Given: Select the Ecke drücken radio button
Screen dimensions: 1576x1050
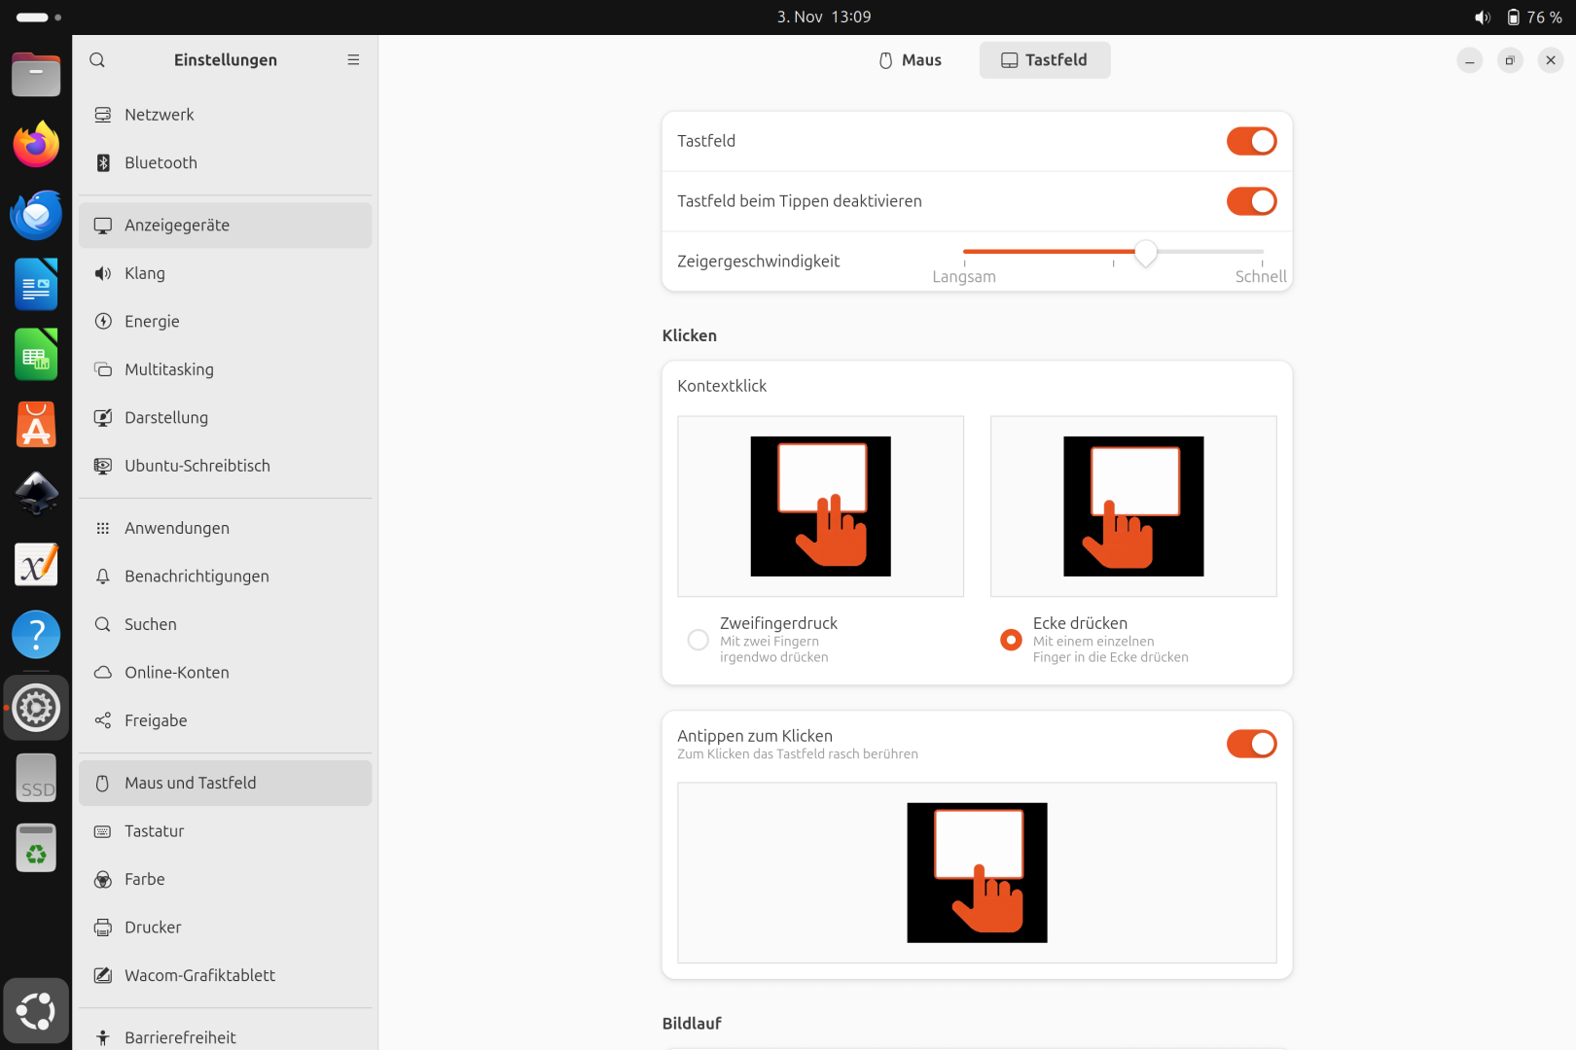Looking at the screenshot, I should 1011,640.
